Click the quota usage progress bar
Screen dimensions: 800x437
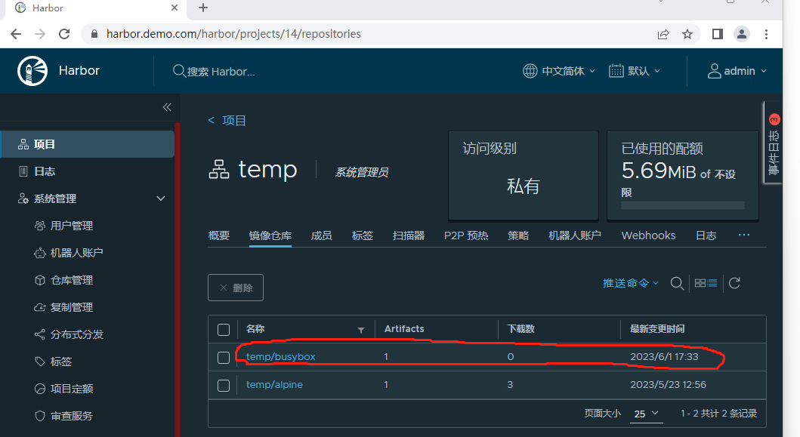point(683,205)
